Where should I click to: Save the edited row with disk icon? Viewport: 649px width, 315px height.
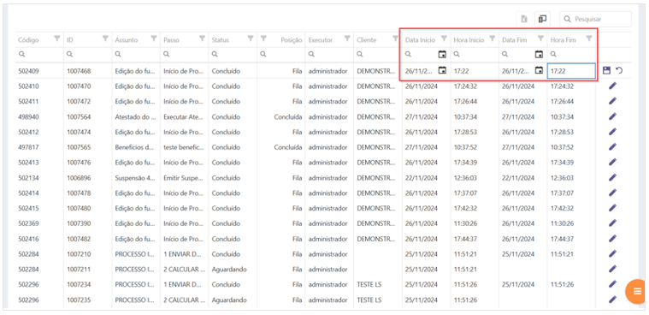606,71
